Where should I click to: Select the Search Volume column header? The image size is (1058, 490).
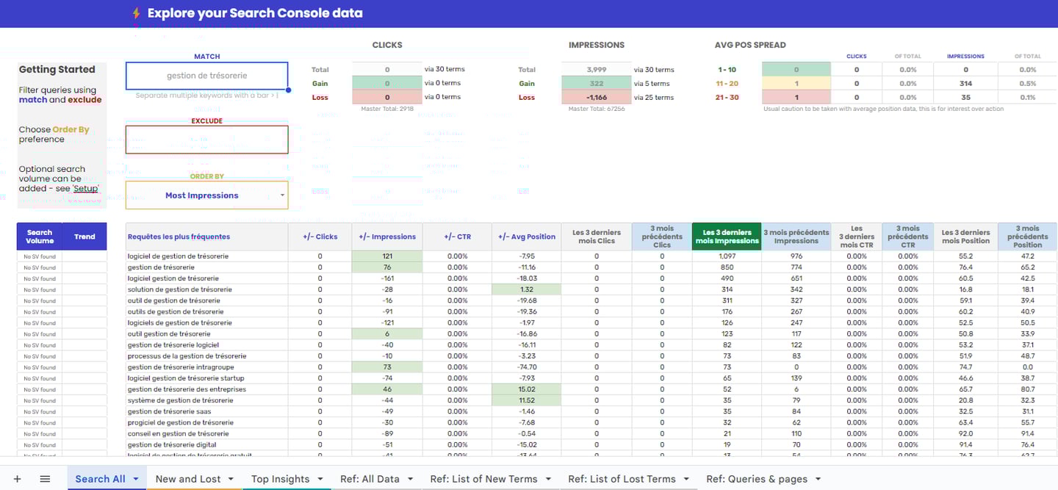tap(40, 237)
